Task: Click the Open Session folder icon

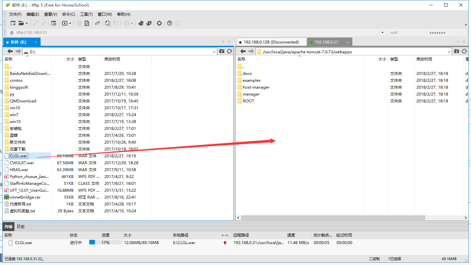Action: point(21,23)
